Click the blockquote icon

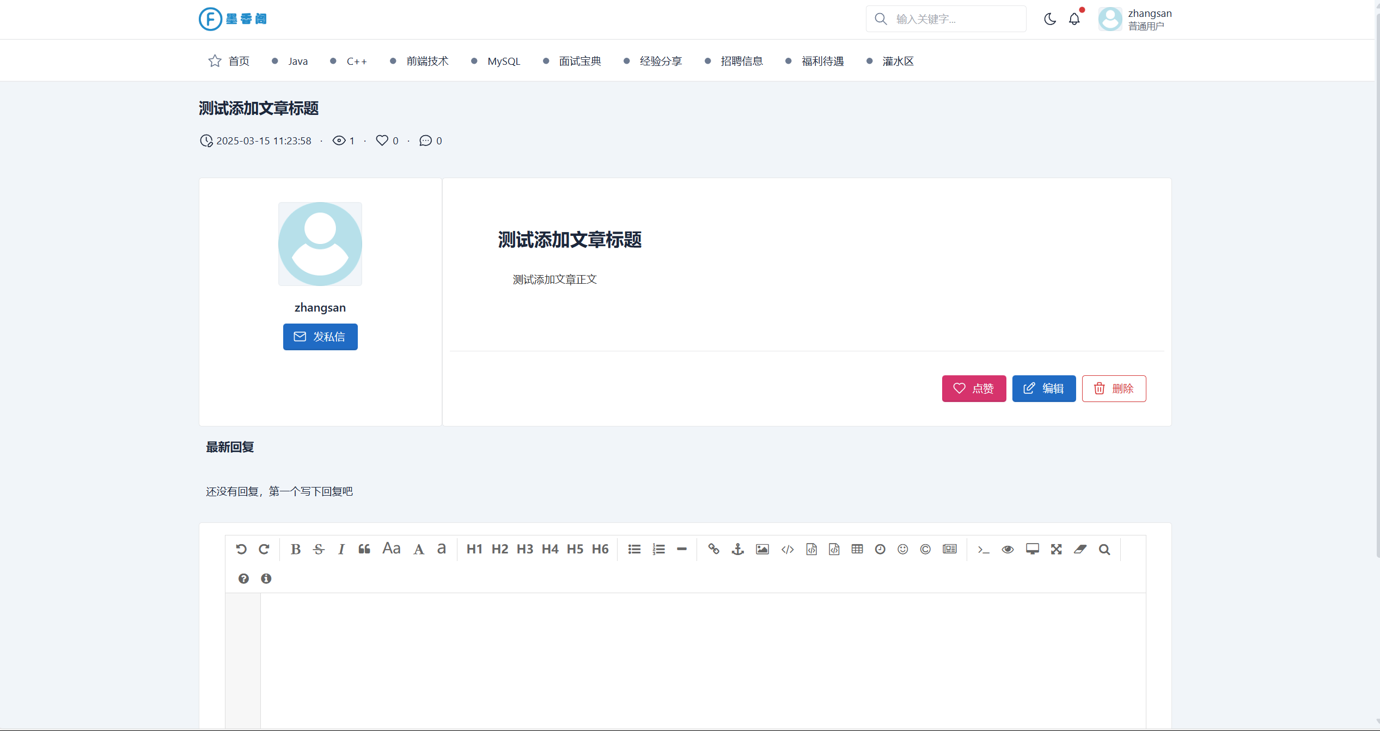[364, 549]
